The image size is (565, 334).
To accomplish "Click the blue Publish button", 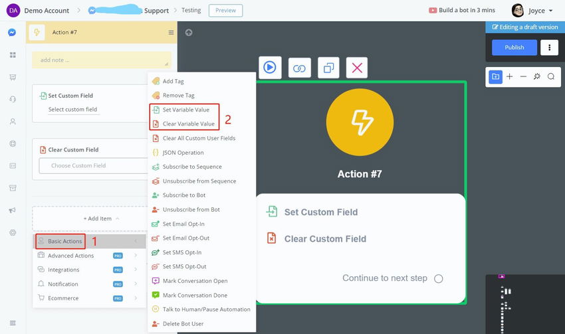I will pyautogui.click(x=514, y=48).
